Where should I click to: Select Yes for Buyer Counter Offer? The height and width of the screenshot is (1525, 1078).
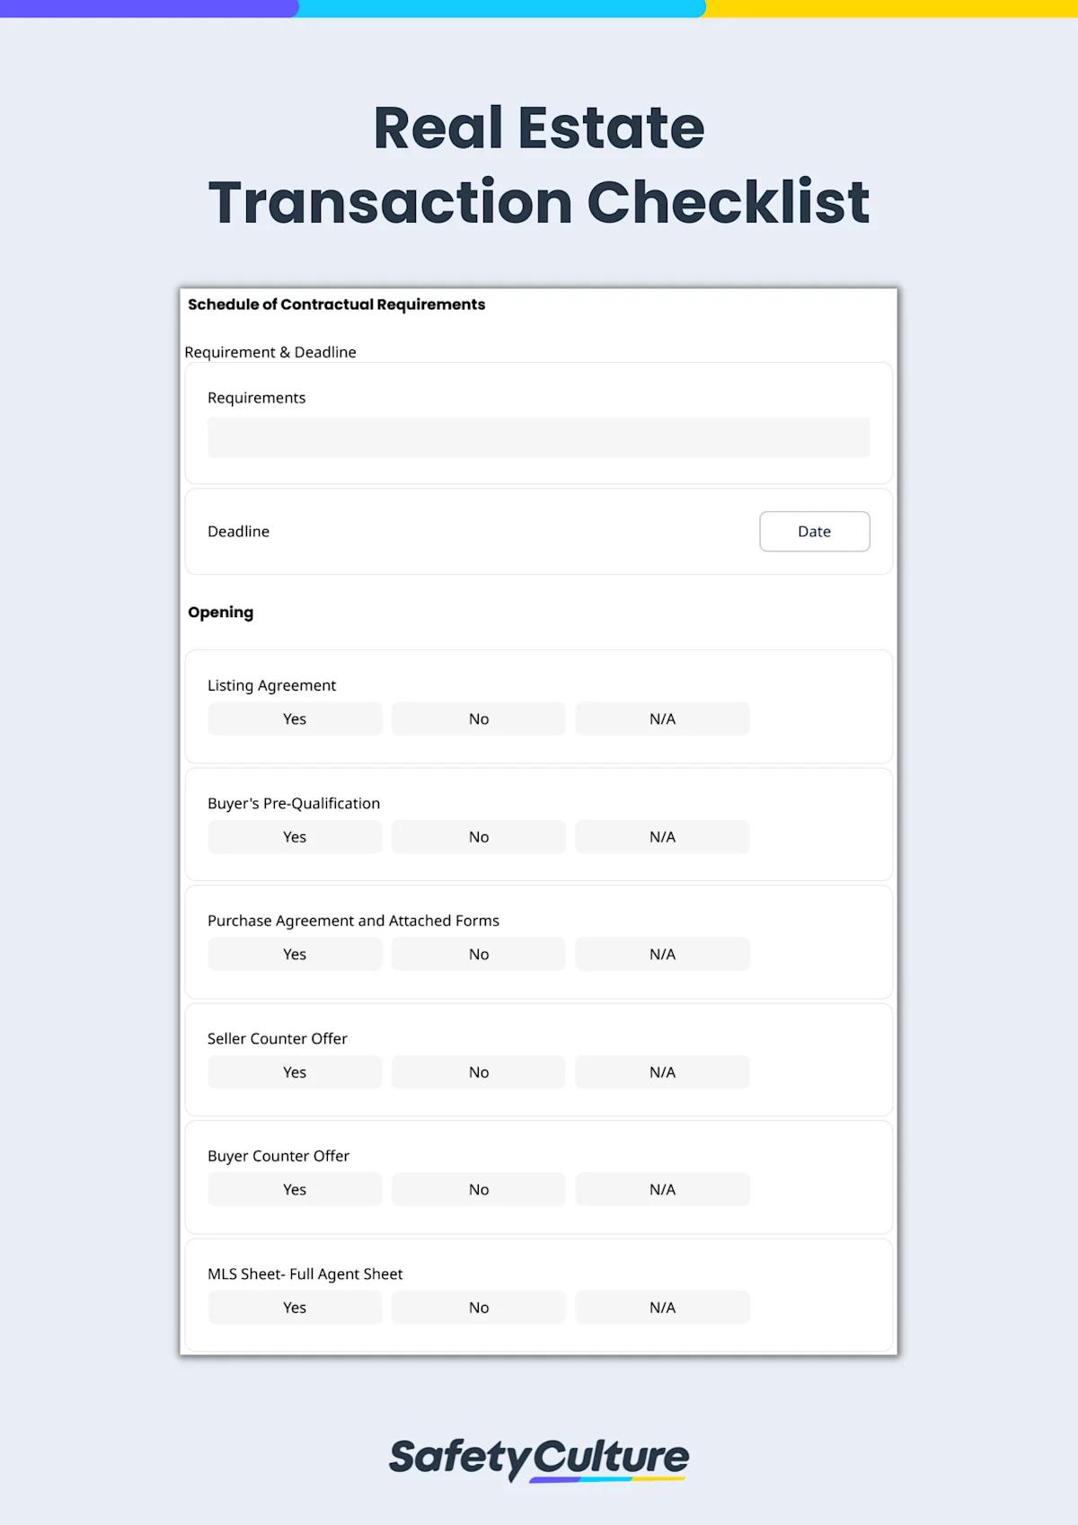pos(295,1189)
